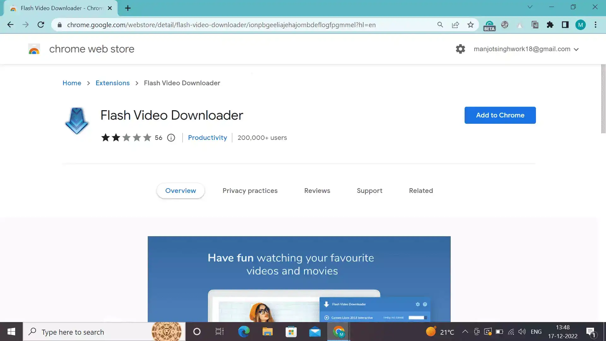Open Cortana circle on the taskbar
This screenshot has height=341, width=606.
click(x=197, y=332)
